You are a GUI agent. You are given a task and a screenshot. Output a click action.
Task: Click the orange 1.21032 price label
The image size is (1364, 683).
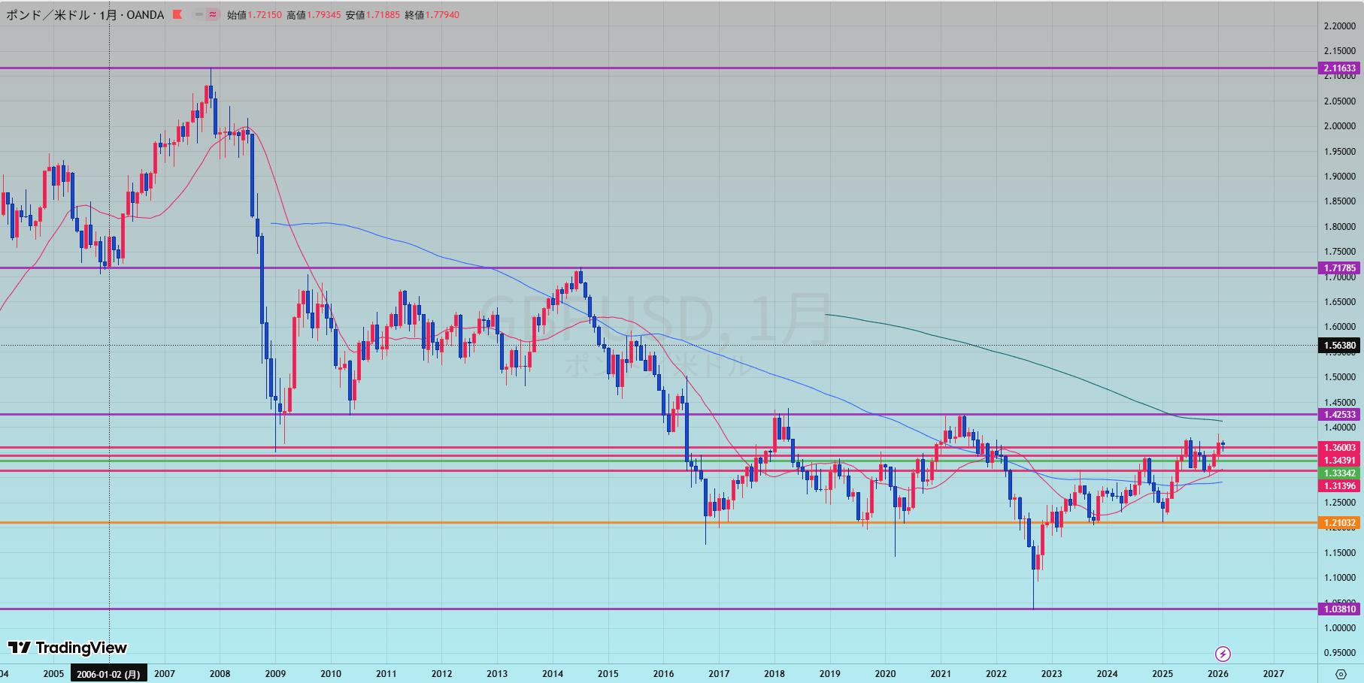pyautogui.click(x=1339, y=522)
